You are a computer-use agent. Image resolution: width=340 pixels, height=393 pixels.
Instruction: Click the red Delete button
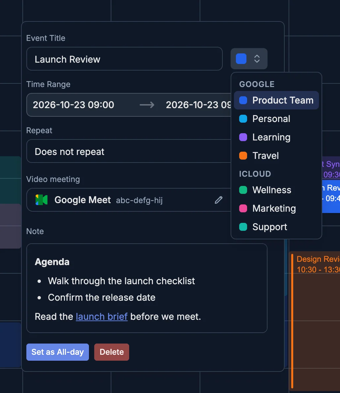click(112, 352)
